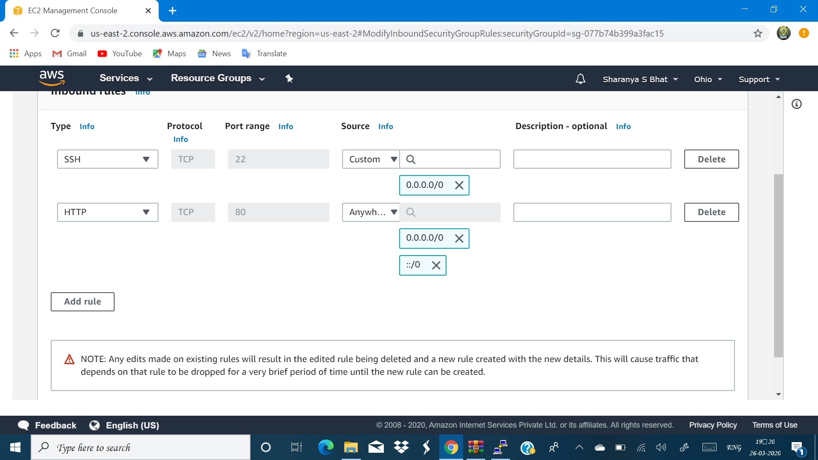Click the HTTP rule description field
This screenshot has width=818, height=460.
coord(592,212)
